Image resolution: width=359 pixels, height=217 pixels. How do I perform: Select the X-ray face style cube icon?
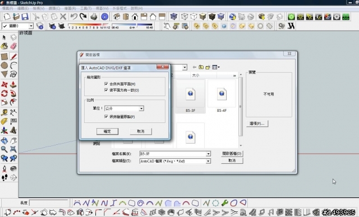point(174,17)
